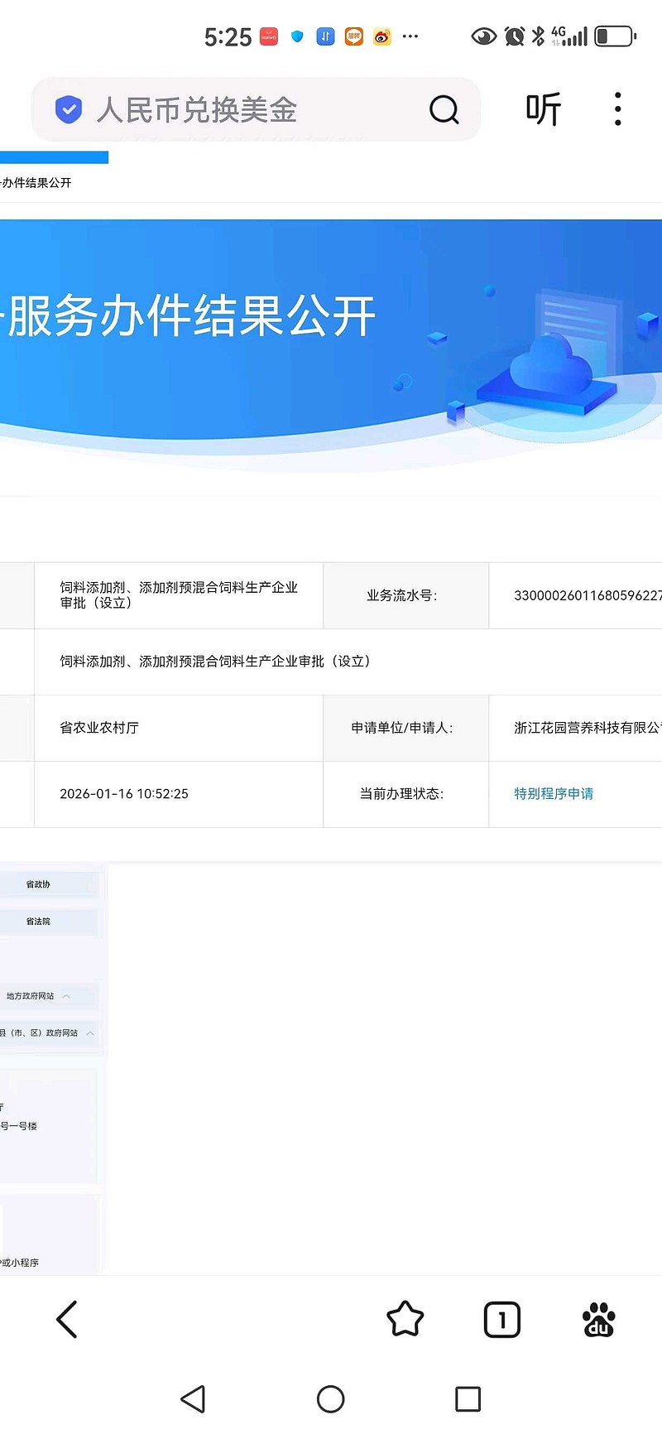Bookmark the page with the star icon
The width and height of the screenshot is (662, 1434).
coord(405,1319)
